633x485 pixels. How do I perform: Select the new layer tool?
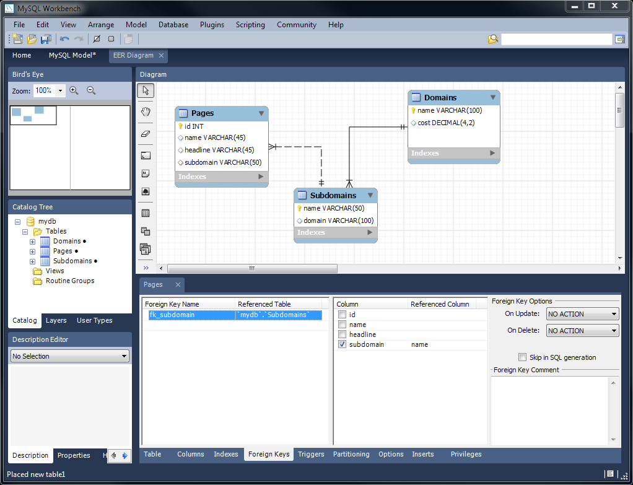coord(146,155)
